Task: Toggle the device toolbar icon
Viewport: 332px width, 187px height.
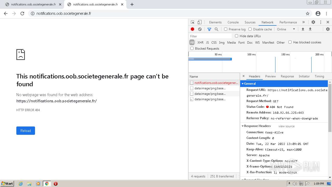Action: pyautogui.click(x=199, y=22)
